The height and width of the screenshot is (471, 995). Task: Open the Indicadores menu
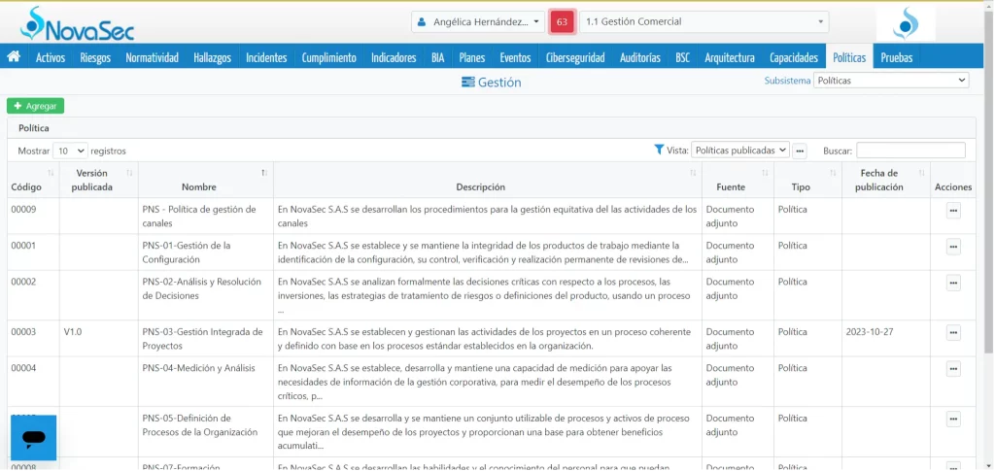coord(394,57)
